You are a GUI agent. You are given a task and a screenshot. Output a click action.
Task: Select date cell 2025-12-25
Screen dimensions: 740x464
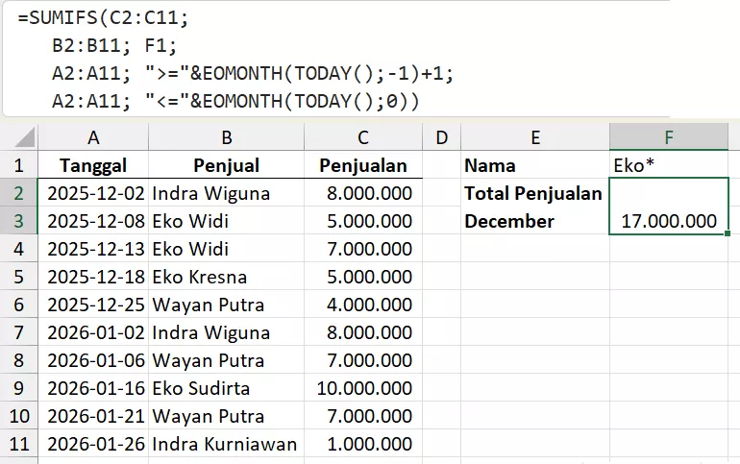coord(93,305)
